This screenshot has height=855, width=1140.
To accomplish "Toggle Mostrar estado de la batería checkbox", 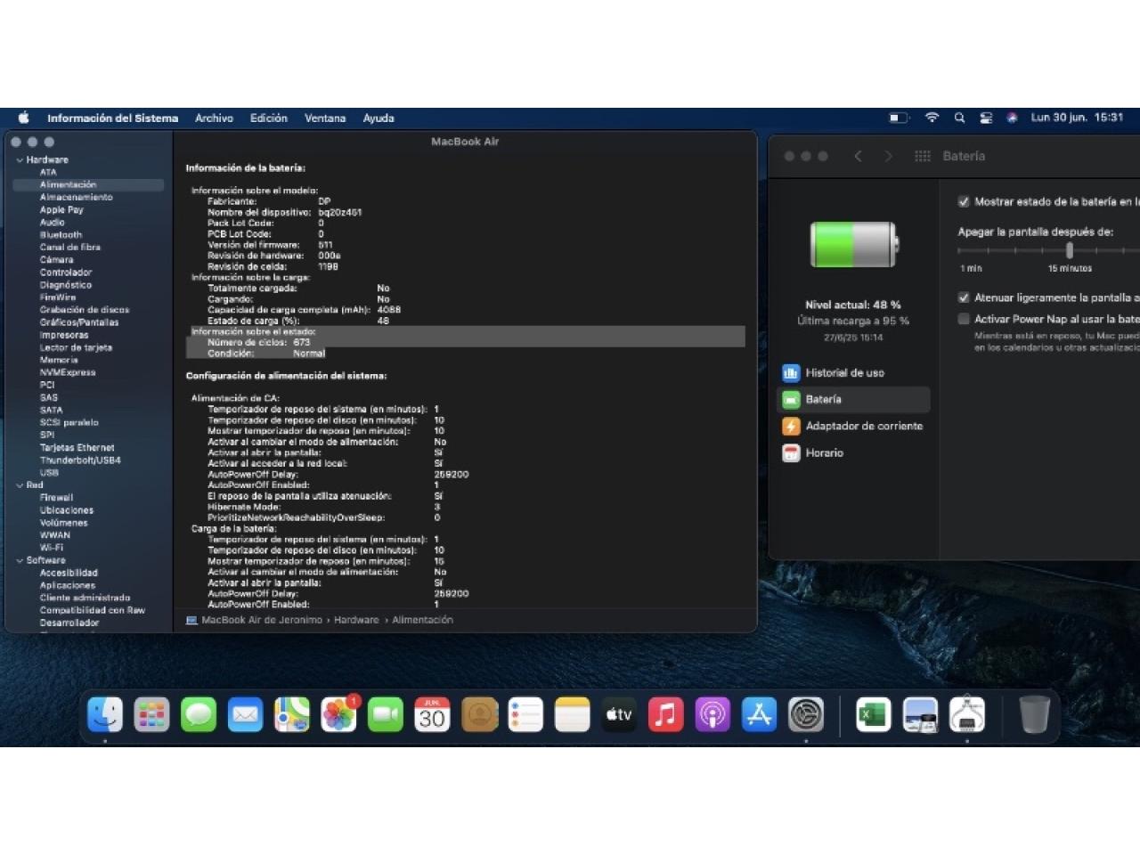I will tap(963, 201).
